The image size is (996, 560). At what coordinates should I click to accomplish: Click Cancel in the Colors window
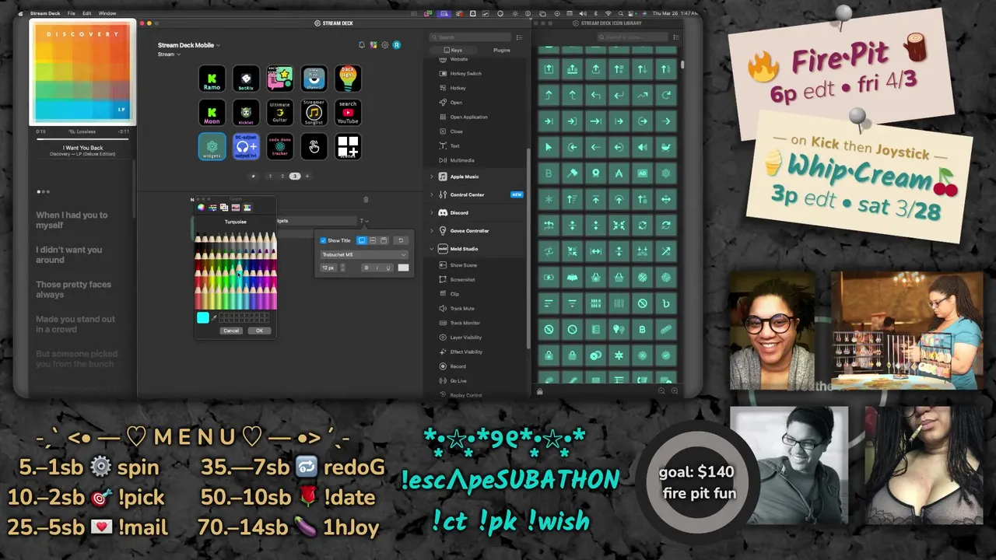point(231,331)
